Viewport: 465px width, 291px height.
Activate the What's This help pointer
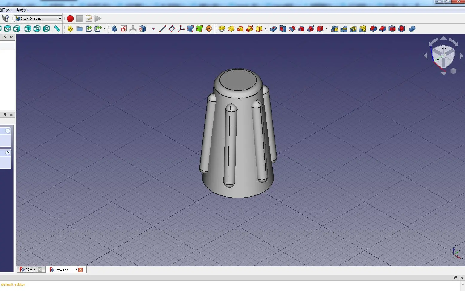(5, 19)
